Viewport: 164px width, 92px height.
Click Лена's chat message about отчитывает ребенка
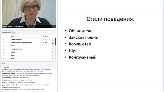[17, 80]
